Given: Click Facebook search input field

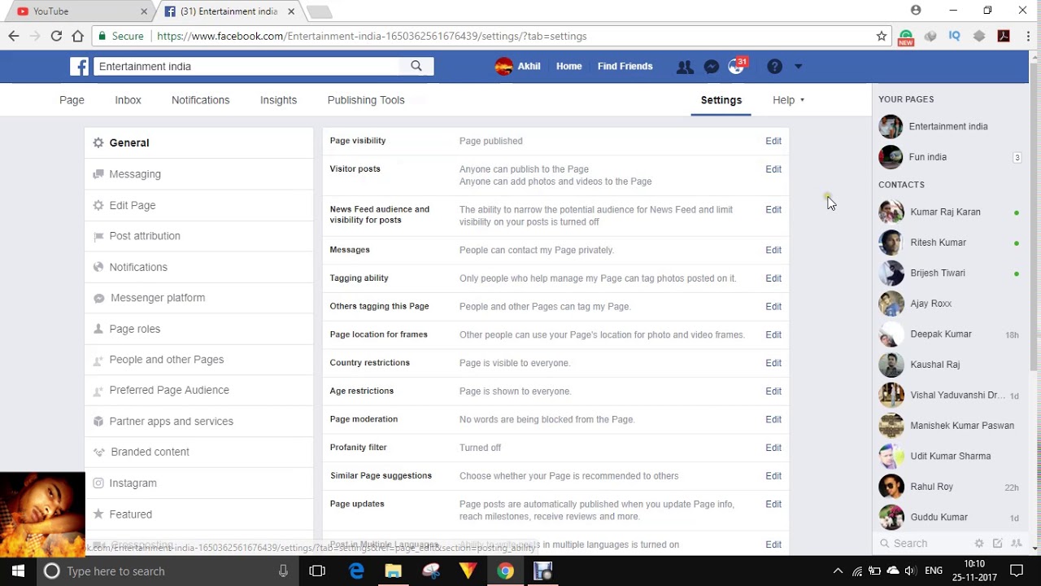Looking at the screenshot, I should coord(246,67).
